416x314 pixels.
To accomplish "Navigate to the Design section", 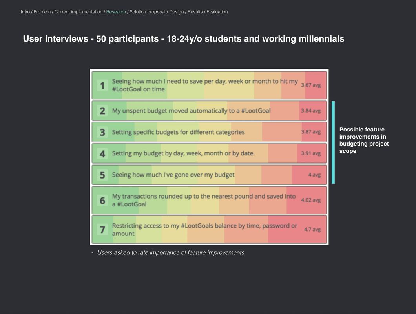I will 177,12.
